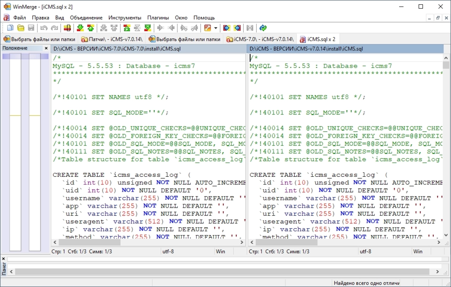
Task: Open the Options wrench icon
Action: click(208, 28)
